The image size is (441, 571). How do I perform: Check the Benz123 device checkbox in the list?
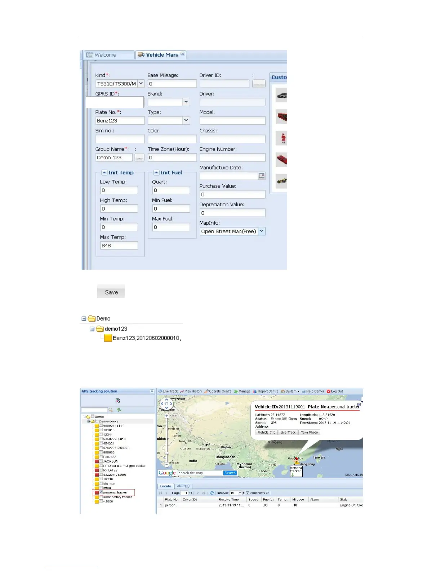tap(101, 457)
